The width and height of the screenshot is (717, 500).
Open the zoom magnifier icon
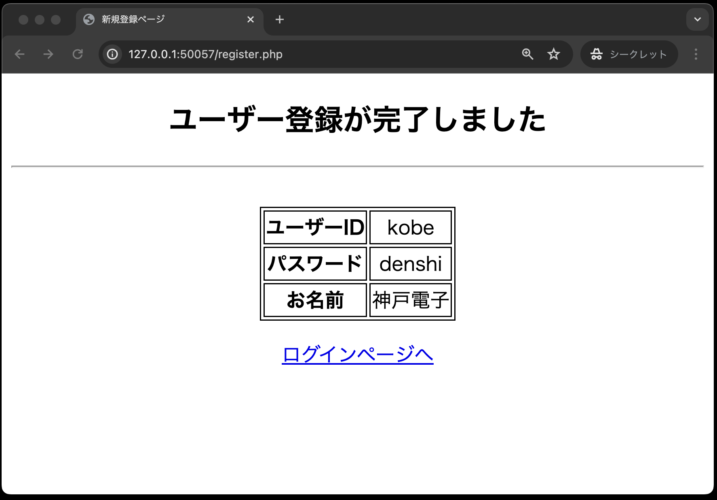[527, 54]
